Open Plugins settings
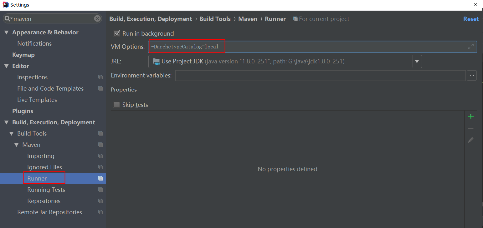The height and width of the screenshot is (228, 483). (23, 111)
